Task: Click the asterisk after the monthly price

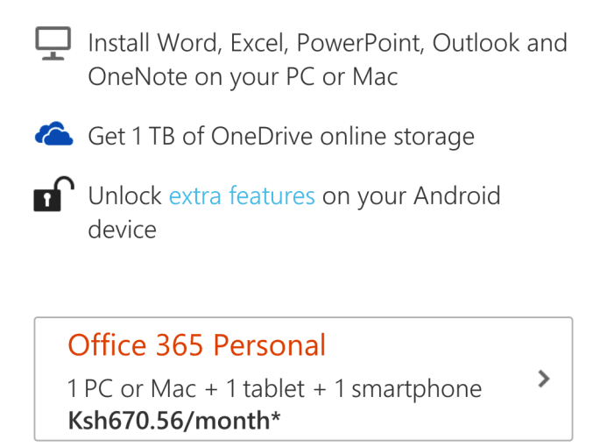Action: pyautogui.click(x=276, y=417)
